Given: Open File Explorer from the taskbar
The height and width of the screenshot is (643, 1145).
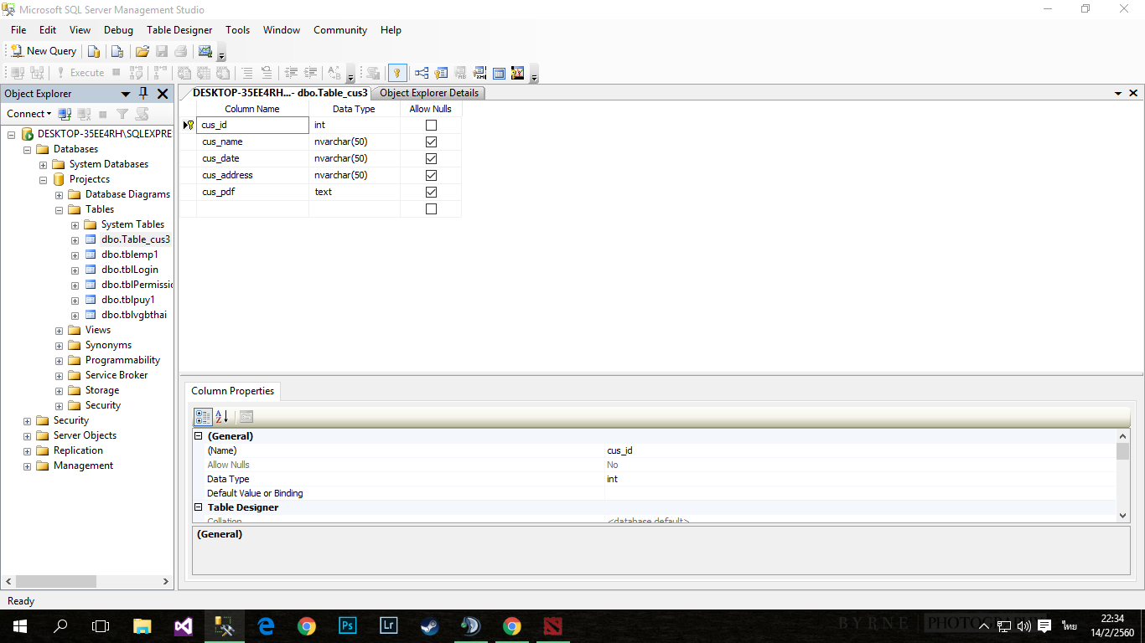Looking at the screenshot, I should pos(142,626).
